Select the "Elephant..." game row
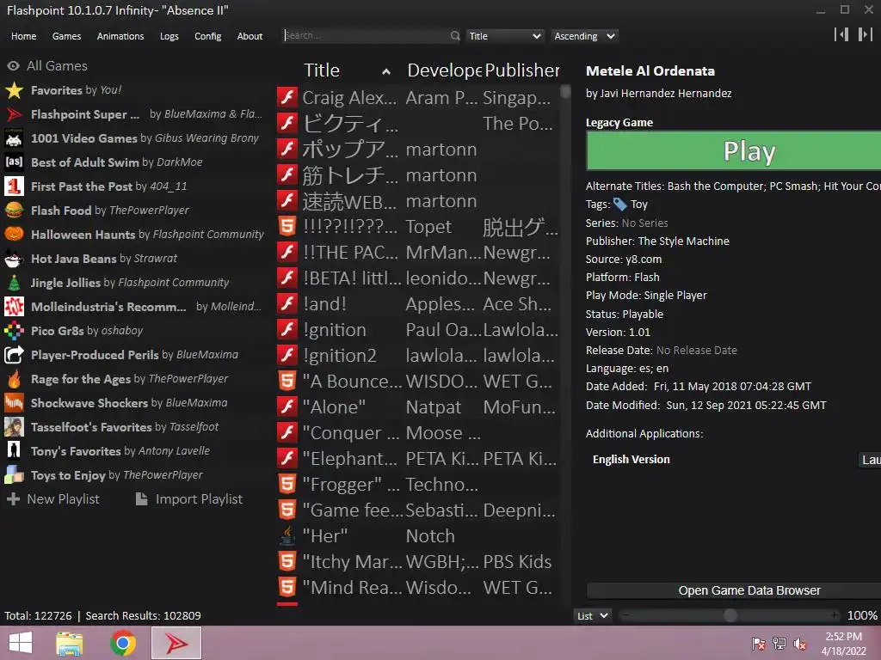Viewport: 881px width, 660px height. tap(418, 459)
